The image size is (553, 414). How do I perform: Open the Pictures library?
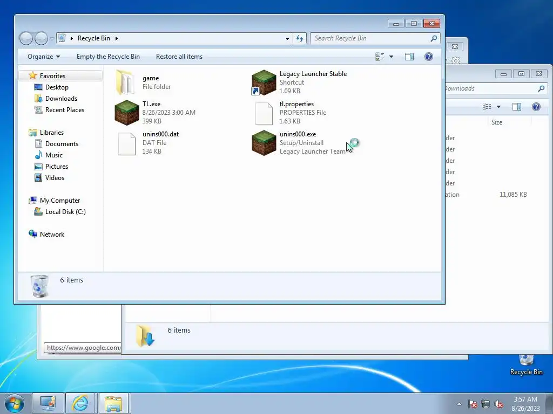[56, 166]
